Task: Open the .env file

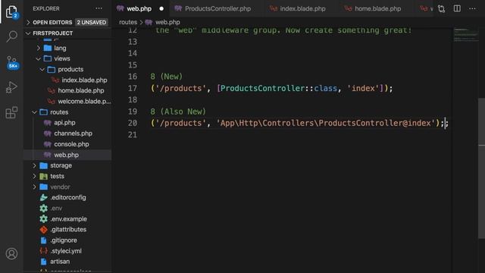Action: pos(56,209)
